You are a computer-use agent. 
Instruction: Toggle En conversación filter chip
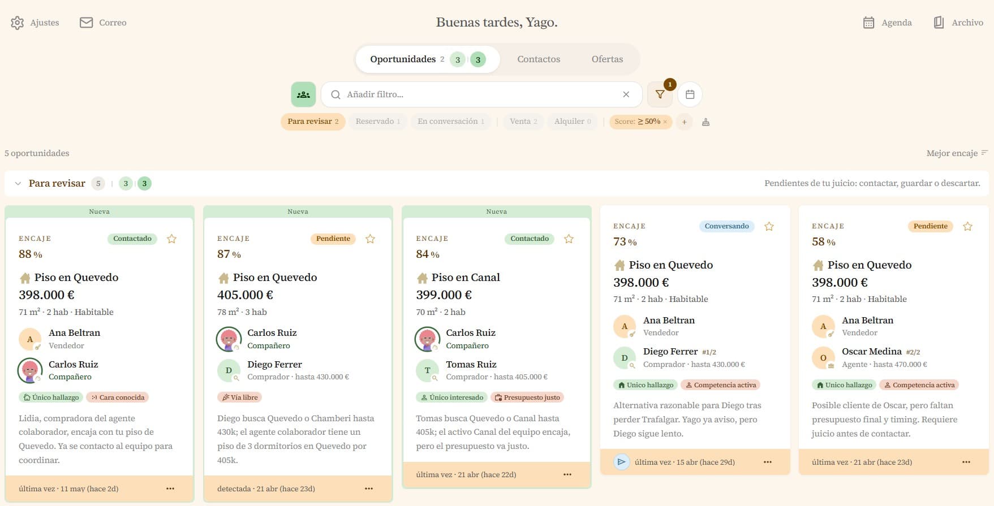pyautogui.click(x=451, y=122)
